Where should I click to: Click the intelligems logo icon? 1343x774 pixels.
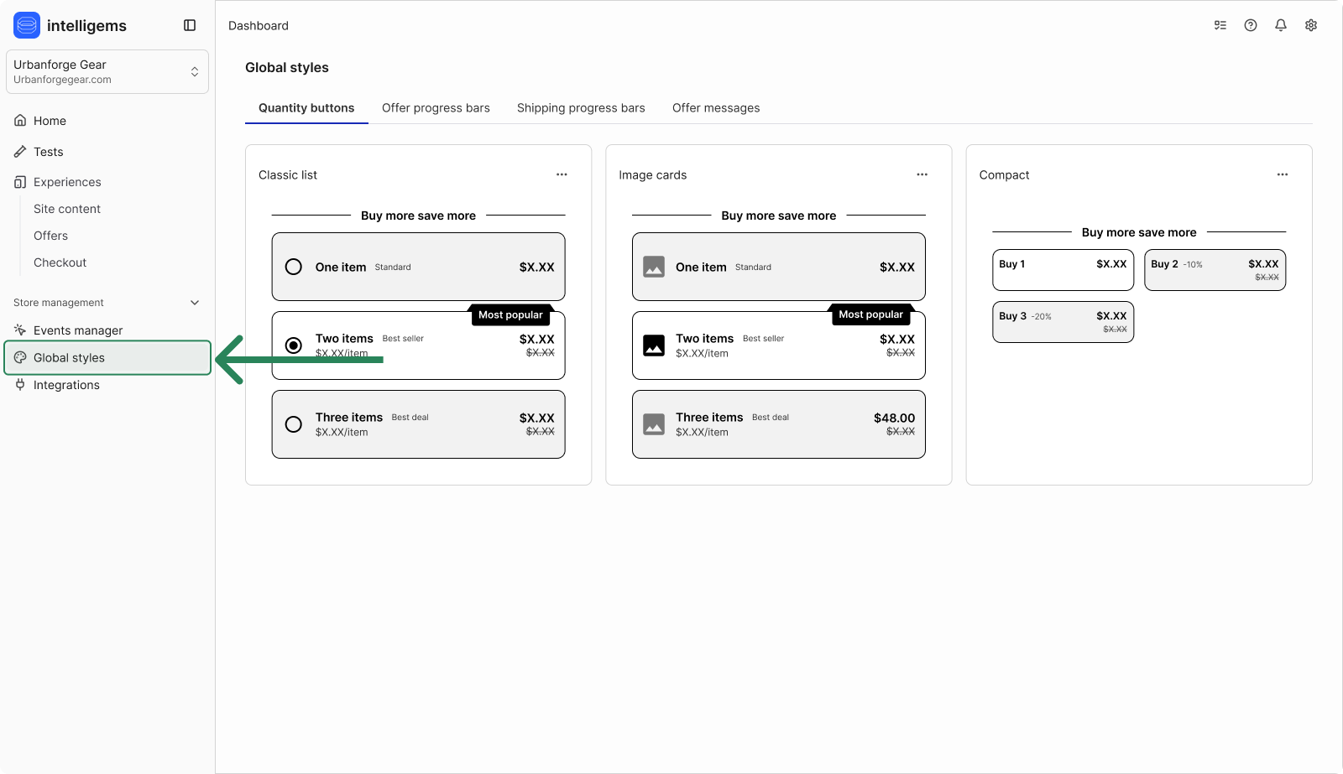(x=27, y=25)
